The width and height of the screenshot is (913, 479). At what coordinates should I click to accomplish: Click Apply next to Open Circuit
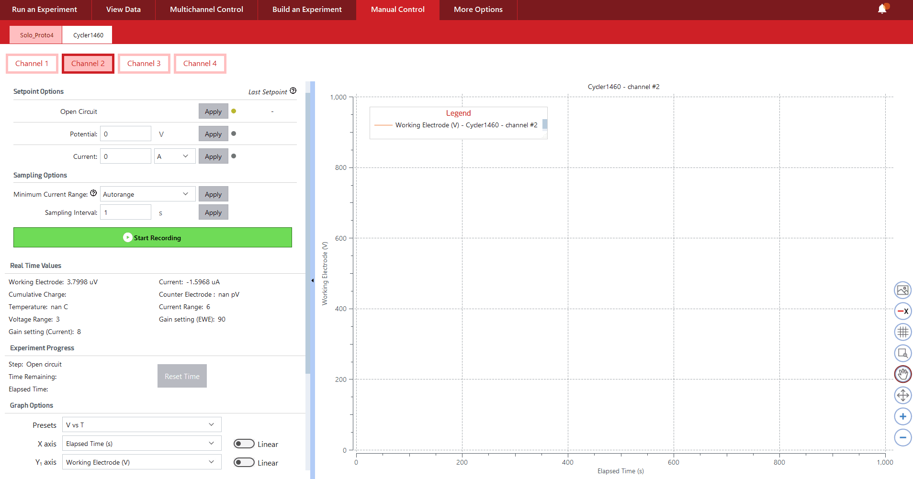tap(213, 111)
